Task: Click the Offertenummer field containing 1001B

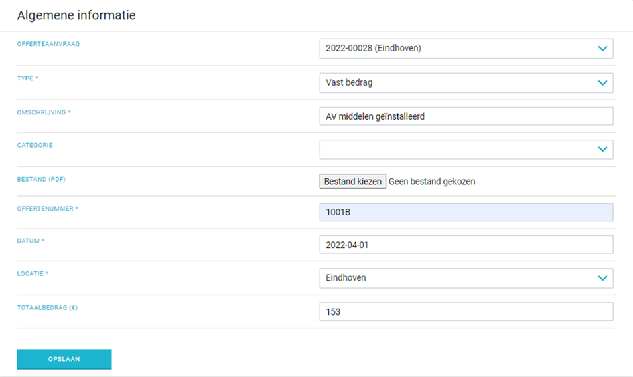Action: pos(466,213)
